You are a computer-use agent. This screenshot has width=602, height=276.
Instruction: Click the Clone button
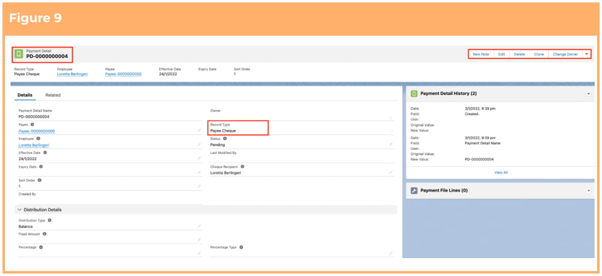539,54
